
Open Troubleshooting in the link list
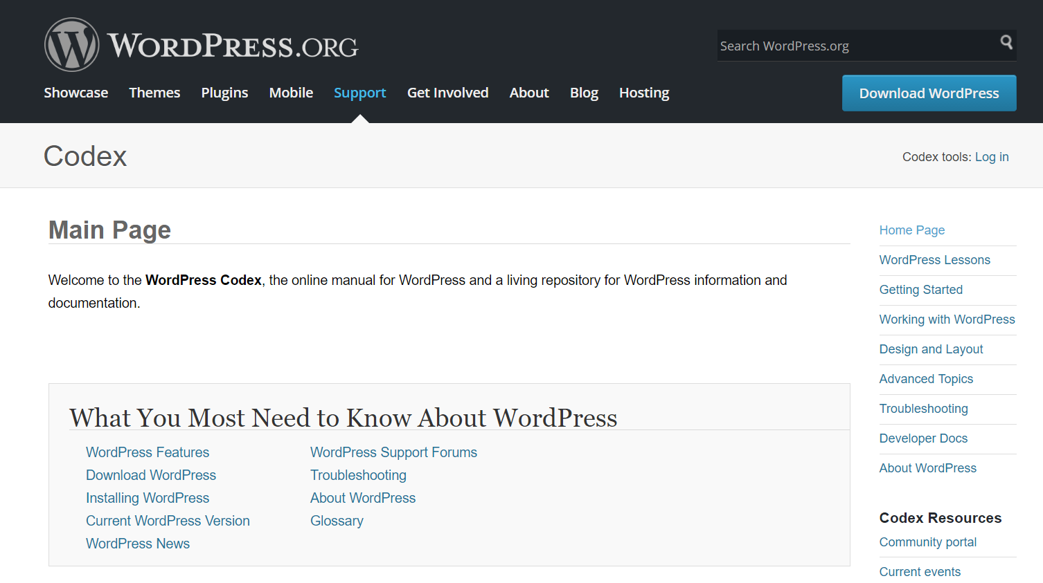tap(358, 475)
